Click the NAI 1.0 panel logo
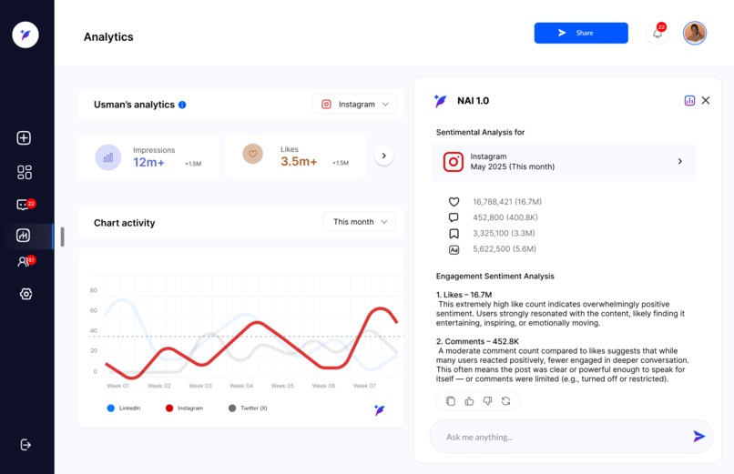The width and height of the screenshot is (734, 474). coord(440,100)
